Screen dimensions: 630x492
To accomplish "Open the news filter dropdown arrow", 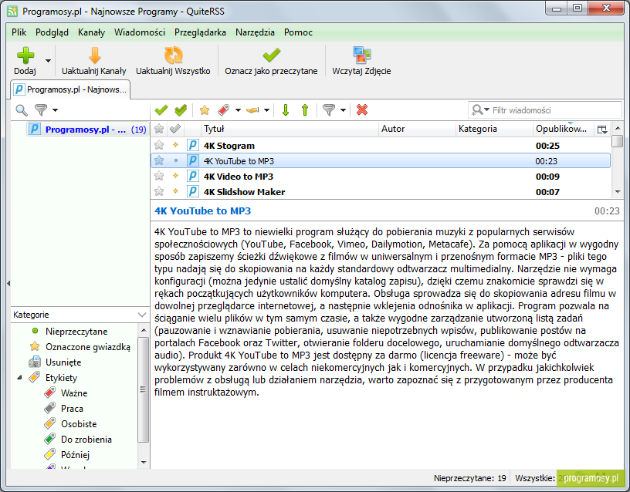I will (343, 110).
